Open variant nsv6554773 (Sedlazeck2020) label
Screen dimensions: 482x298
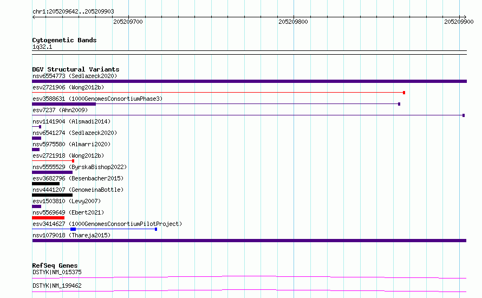click(x=75, y=76)
